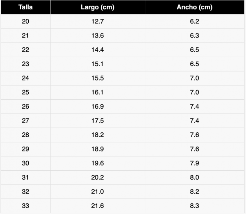Click the Largo (cm) column header
The height and width of the screenshot is (214, 246).
click(98, 7)
